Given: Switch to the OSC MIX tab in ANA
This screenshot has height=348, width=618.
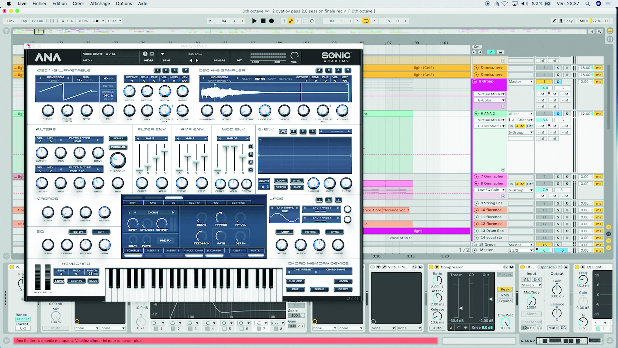Looking at the screenshot, I should [194, 203].
